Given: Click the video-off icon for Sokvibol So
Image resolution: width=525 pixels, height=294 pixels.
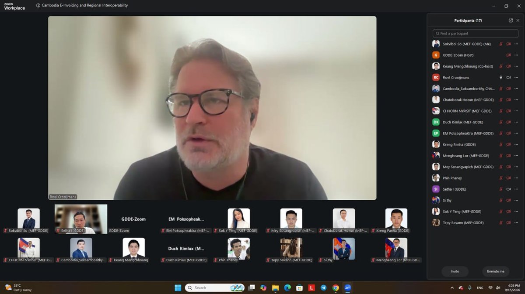Looking at the screenshot, I should click(x=508, y=44).
